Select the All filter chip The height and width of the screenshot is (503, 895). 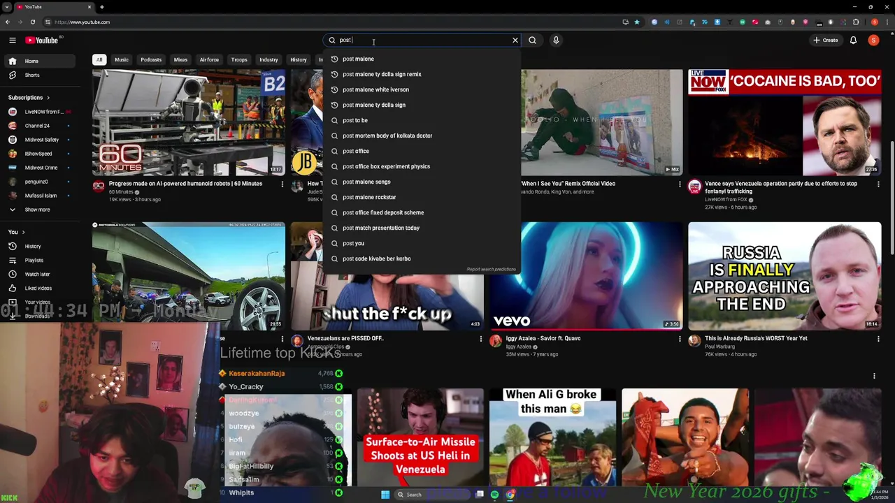(99, 60)
